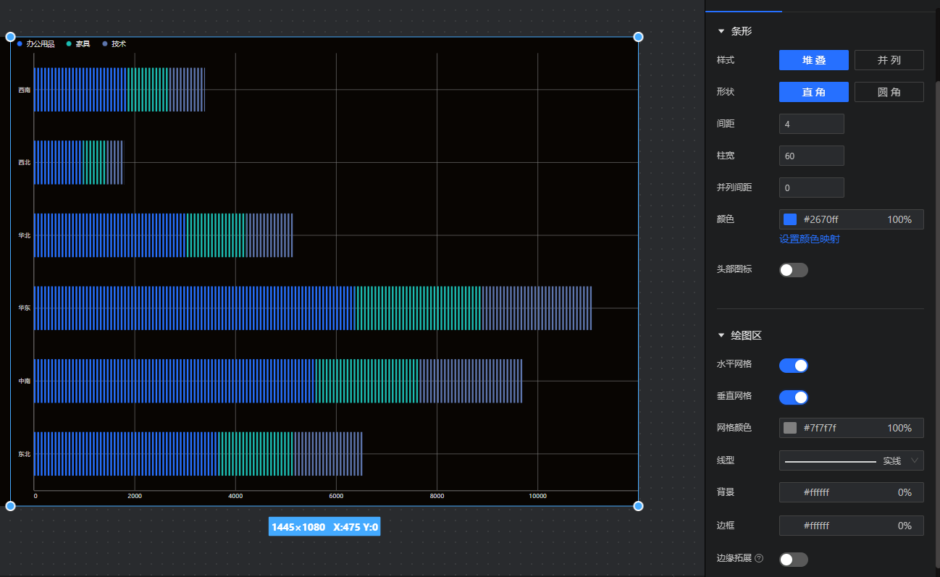The image size is (940, 577).
Task: Click the help icon beside 边缘拓展
Action: click(759, 559)
